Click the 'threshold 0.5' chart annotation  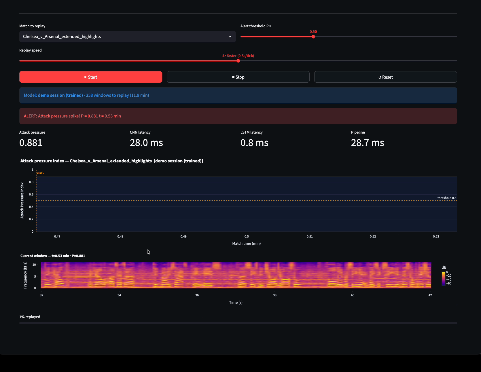[x=446, y=198]
